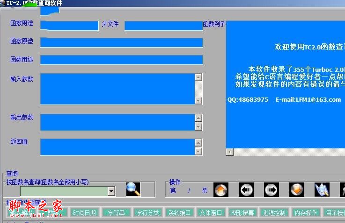Select the 文体窗口 category button
This screenshot has height=223, width=345.
(x=211, y=213)
